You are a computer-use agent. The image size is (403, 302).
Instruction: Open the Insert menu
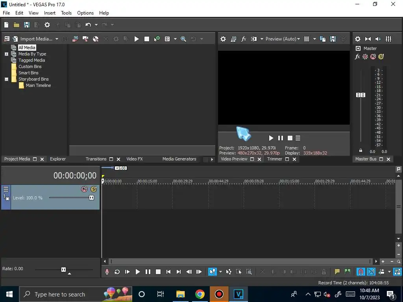[x=50, y=13]
